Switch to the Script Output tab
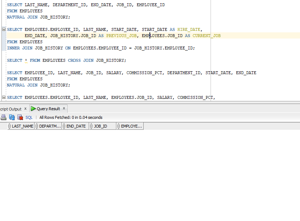The width and height of the screenshot is (300, 221). tap(11, 108)
